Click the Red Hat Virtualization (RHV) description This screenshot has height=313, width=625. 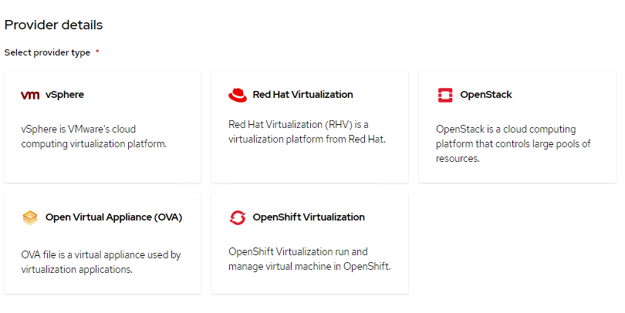pos(306,131)
